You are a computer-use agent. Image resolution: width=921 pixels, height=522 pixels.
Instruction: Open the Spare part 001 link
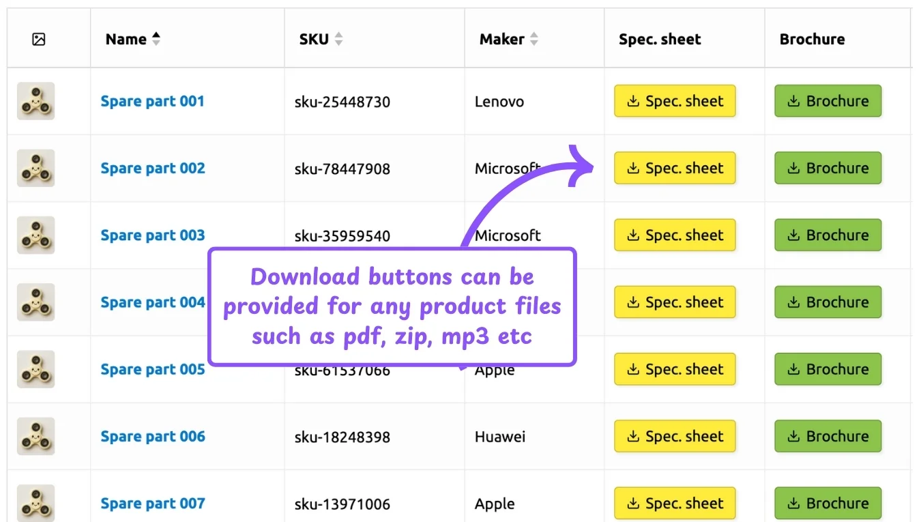[x=153, y=101]
